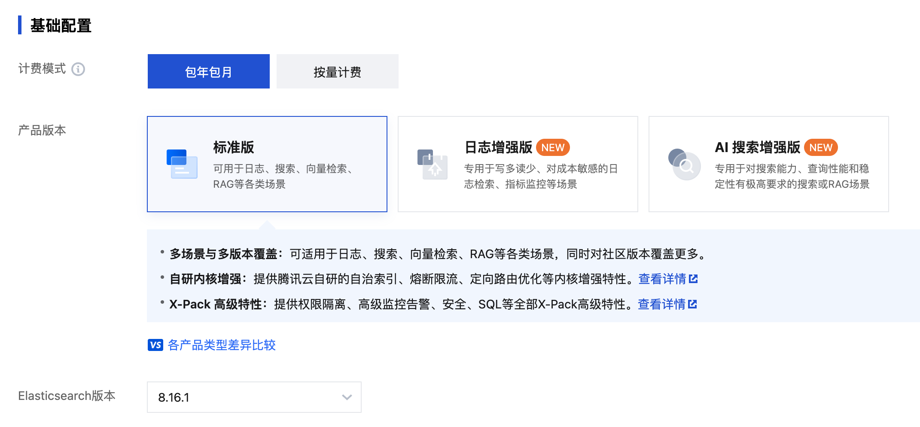The height and width of the screenshot is (427, 920).
Task: Expand version list via chevron arrow
Action: point(347,397)
